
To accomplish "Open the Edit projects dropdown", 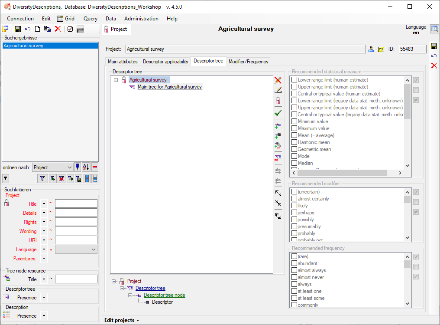I will tap(122, 320).
